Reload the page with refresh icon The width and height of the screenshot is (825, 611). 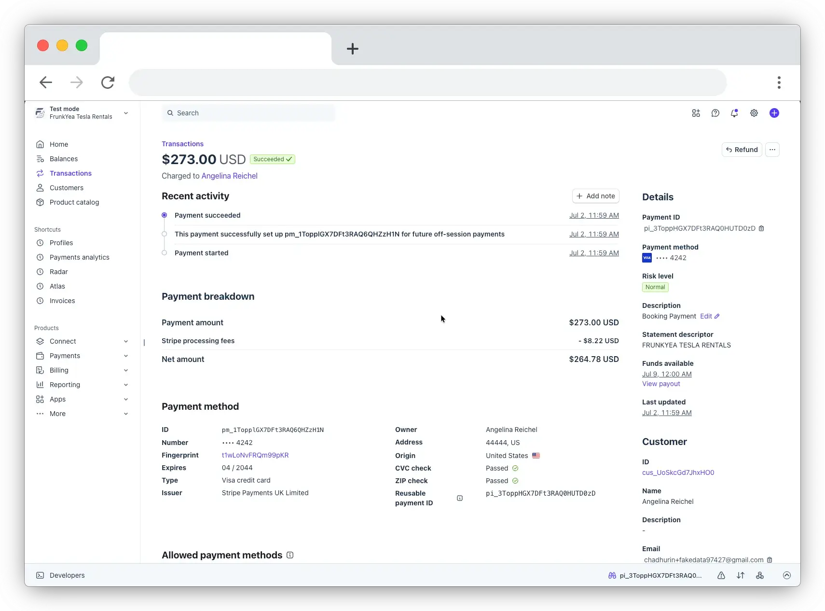[x=108, y=83]
